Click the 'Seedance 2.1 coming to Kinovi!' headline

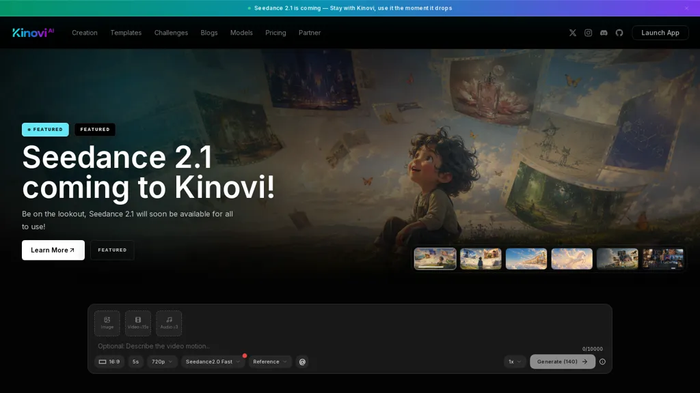point(148,172)
